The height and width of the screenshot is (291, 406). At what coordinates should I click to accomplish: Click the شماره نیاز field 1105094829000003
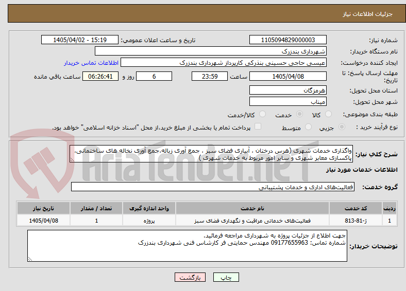[287, 40]
